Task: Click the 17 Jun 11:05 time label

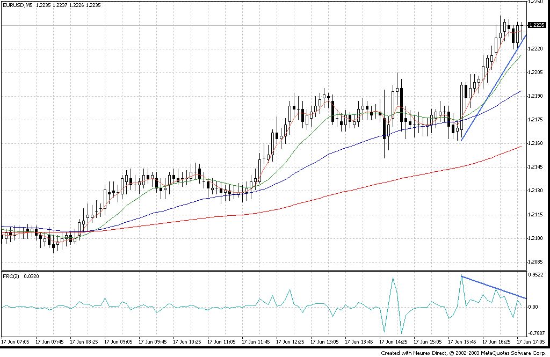Action: (221, 341)
